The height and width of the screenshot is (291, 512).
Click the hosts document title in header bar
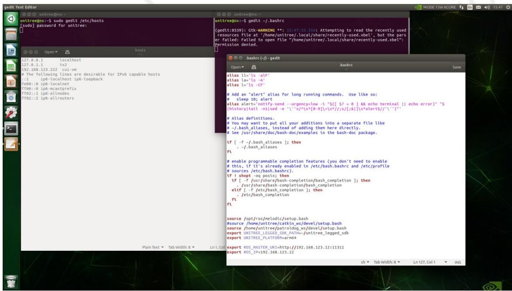(140, 50)
